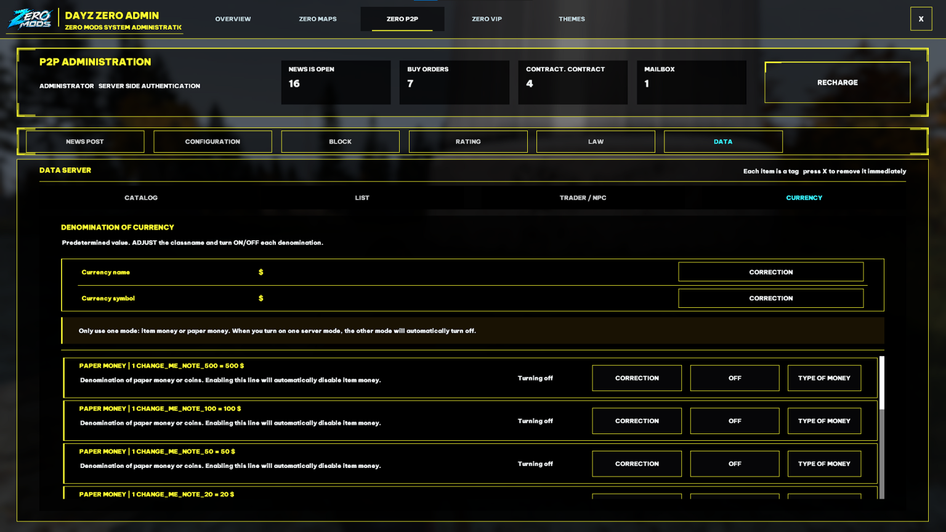Select the Buy Orders stat card
The image size is (946, 532).
[x=454, y=82]
